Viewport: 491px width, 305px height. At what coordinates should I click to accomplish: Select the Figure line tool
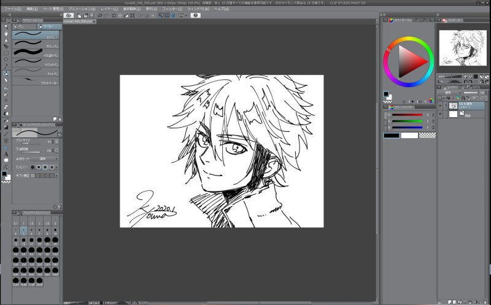pos(6,134)
